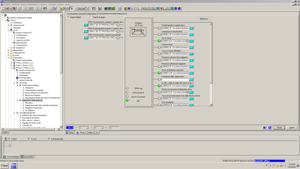This screenshot has height=169, width=300.
Task: Open the CDS dropdown
Action: click(x=87, y=128)
